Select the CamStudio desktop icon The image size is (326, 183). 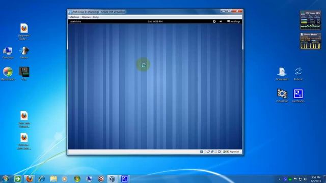(x=298, y=96)
